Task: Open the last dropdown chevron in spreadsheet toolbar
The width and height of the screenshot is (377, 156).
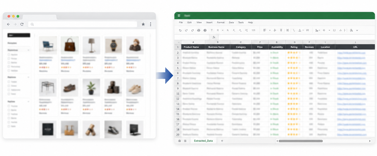Action: coord(357,30)
